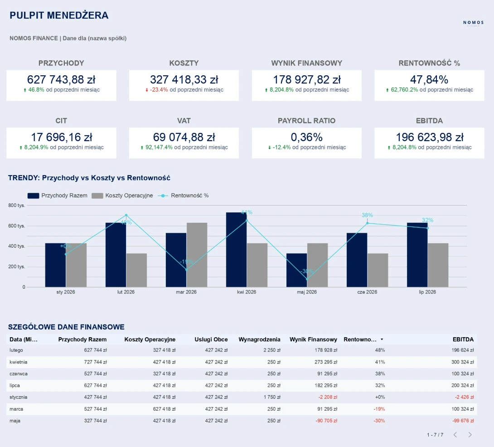This screenshot has height=447, width=494.
Task: Click green arrow in EBITDA card
Action: (389, 147)
